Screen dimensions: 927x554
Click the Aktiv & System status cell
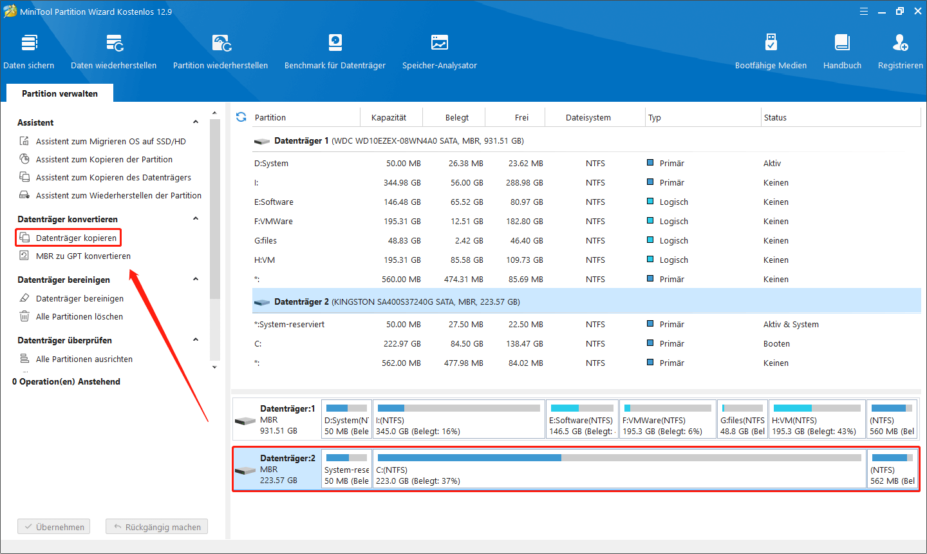coord(791,325)
